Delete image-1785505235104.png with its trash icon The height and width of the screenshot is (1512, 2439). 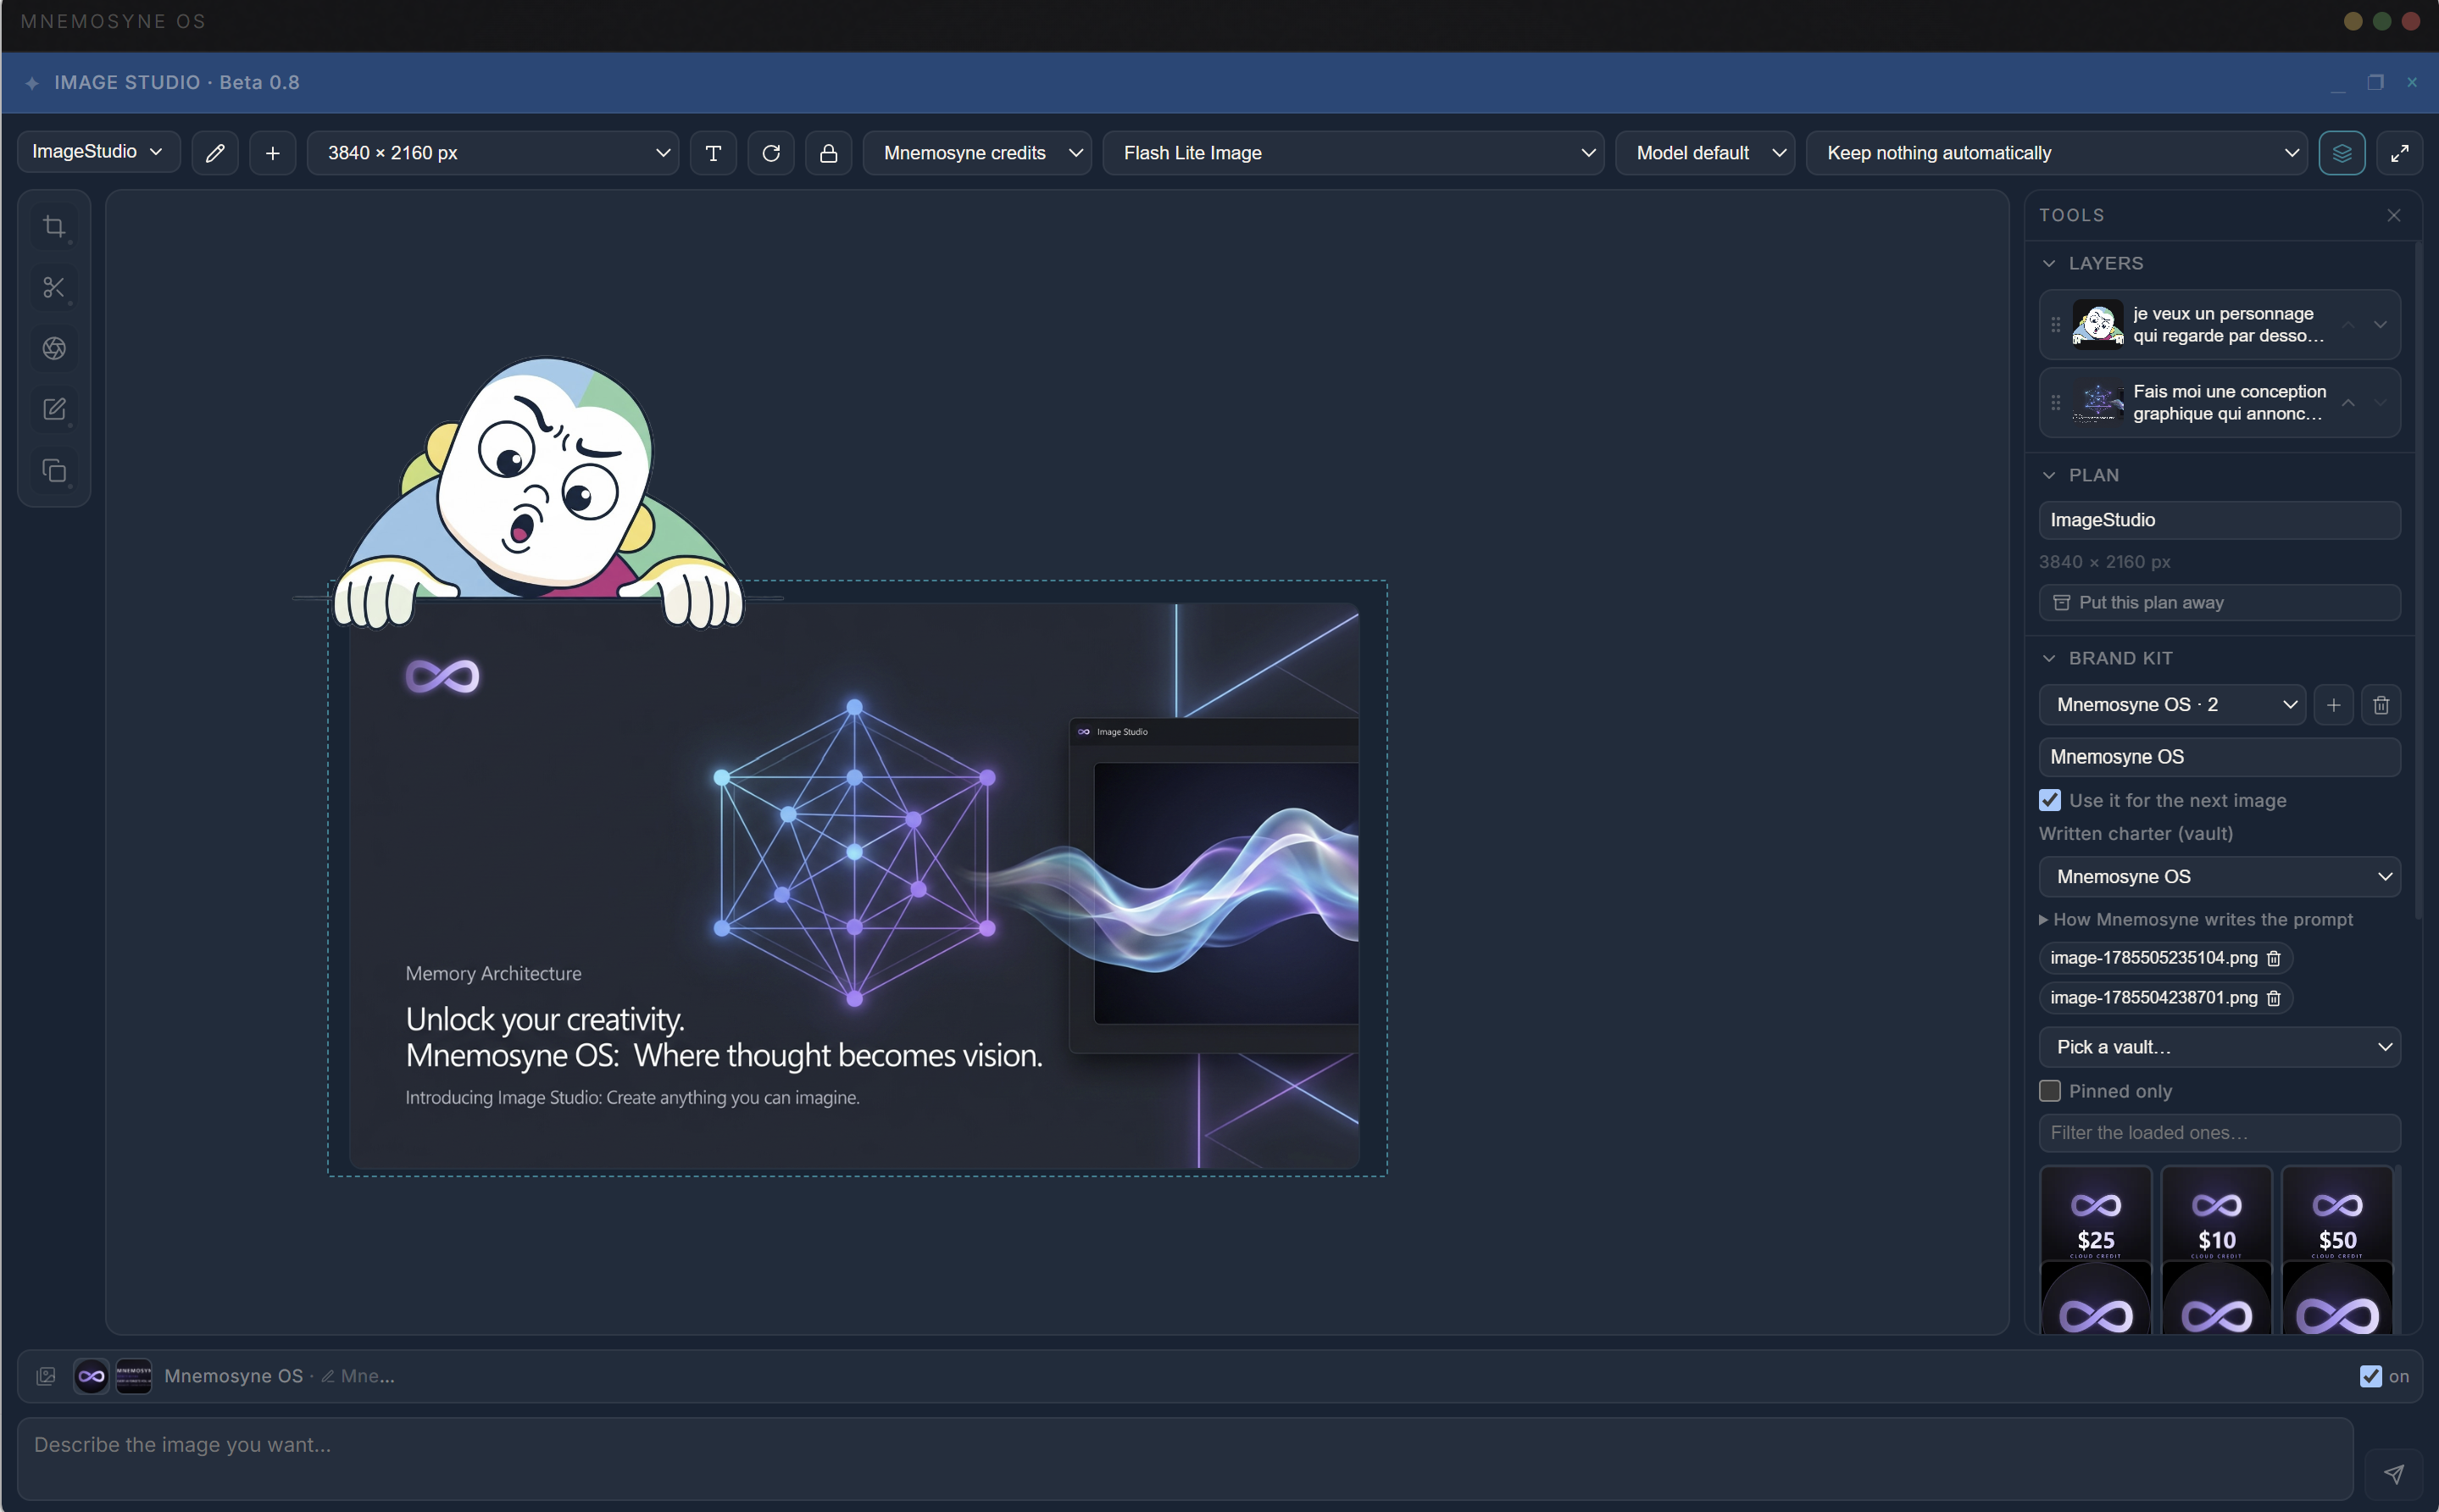click(2274, 958)
